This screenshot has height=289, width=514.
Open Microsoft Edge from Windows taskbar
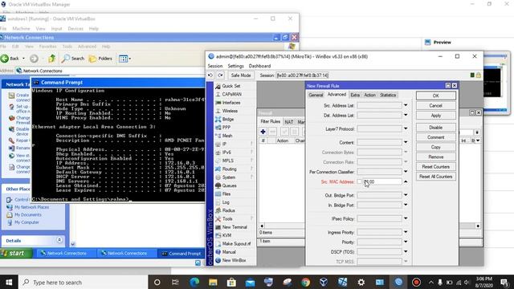(x=194, y=282)
